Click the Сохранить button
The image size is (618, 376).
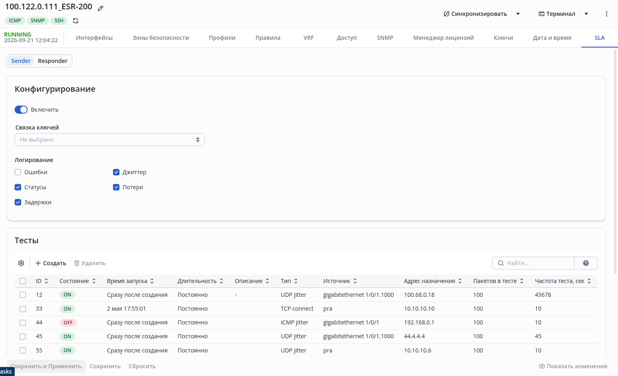point(105,366)
